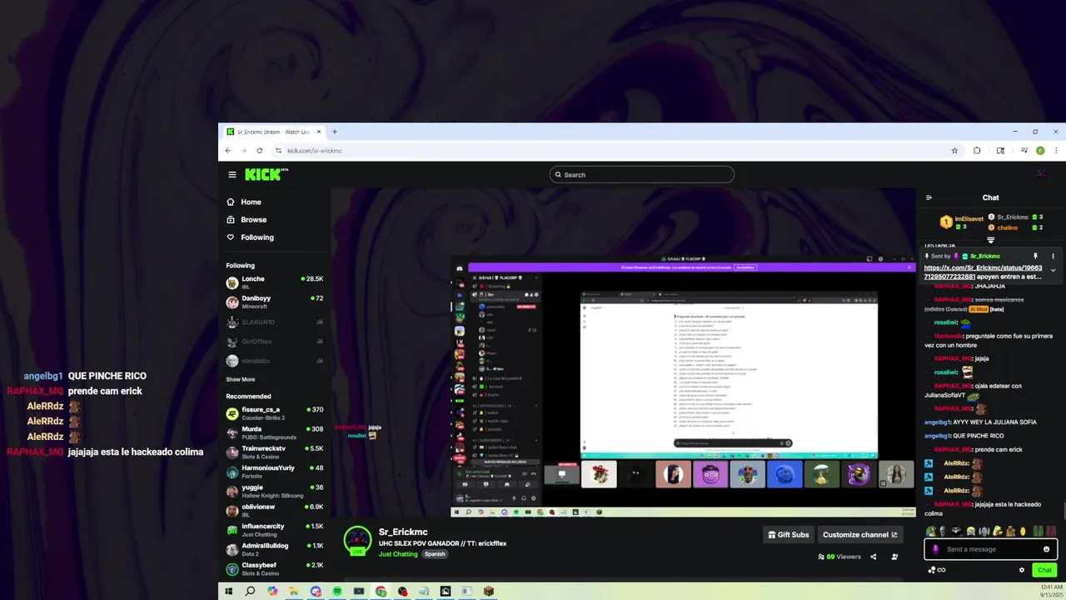This screenshot has height=600, width=1066.
Task: Collapse the chat panel icon
Action: pyautogui.click(x=929, y=197)
